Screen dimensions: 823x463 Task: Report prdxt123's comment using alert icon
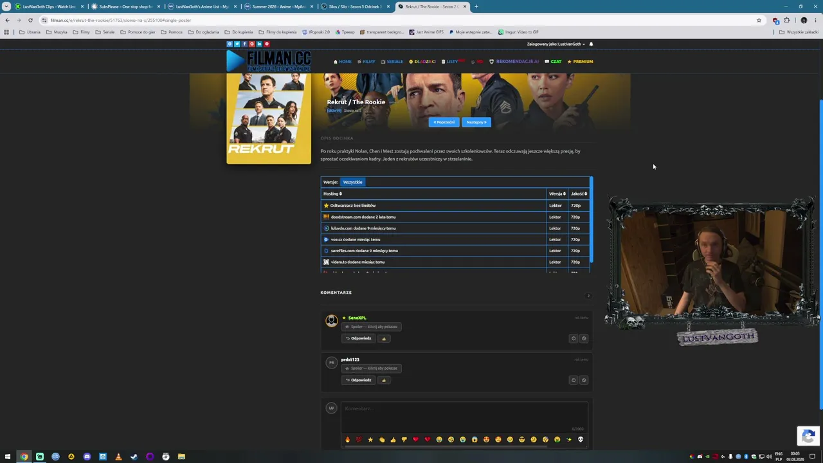(x=574, y=380)
